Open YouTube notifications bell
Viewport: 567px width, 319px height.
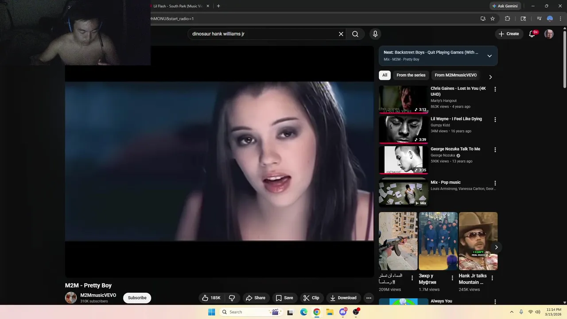click(532, 34)
